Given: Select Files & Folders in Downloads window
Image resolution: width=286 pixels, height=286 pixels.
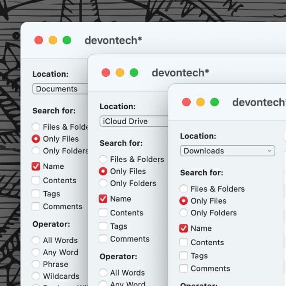Looking at the screenshot, I should [184, 189].
